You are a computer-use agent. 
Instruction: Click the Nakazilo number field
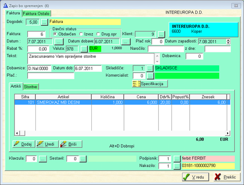165,166
